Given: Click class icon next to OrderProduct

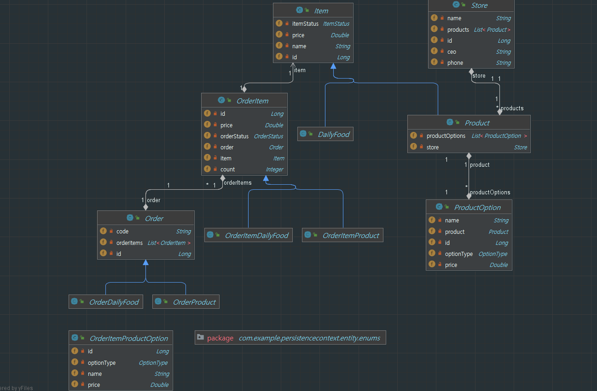Looking at the screenshot, I should [158, 301].
